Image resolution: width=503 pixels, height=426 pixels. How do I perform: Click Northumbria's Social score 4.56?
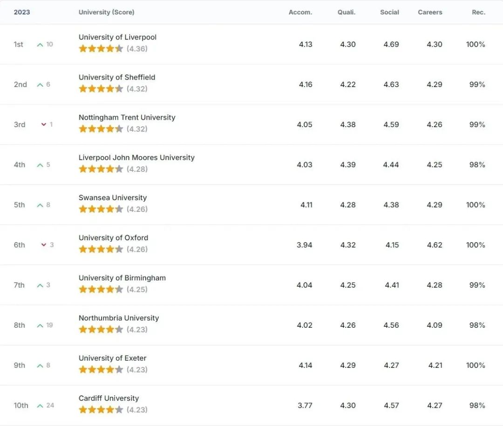tap(391, 325)
